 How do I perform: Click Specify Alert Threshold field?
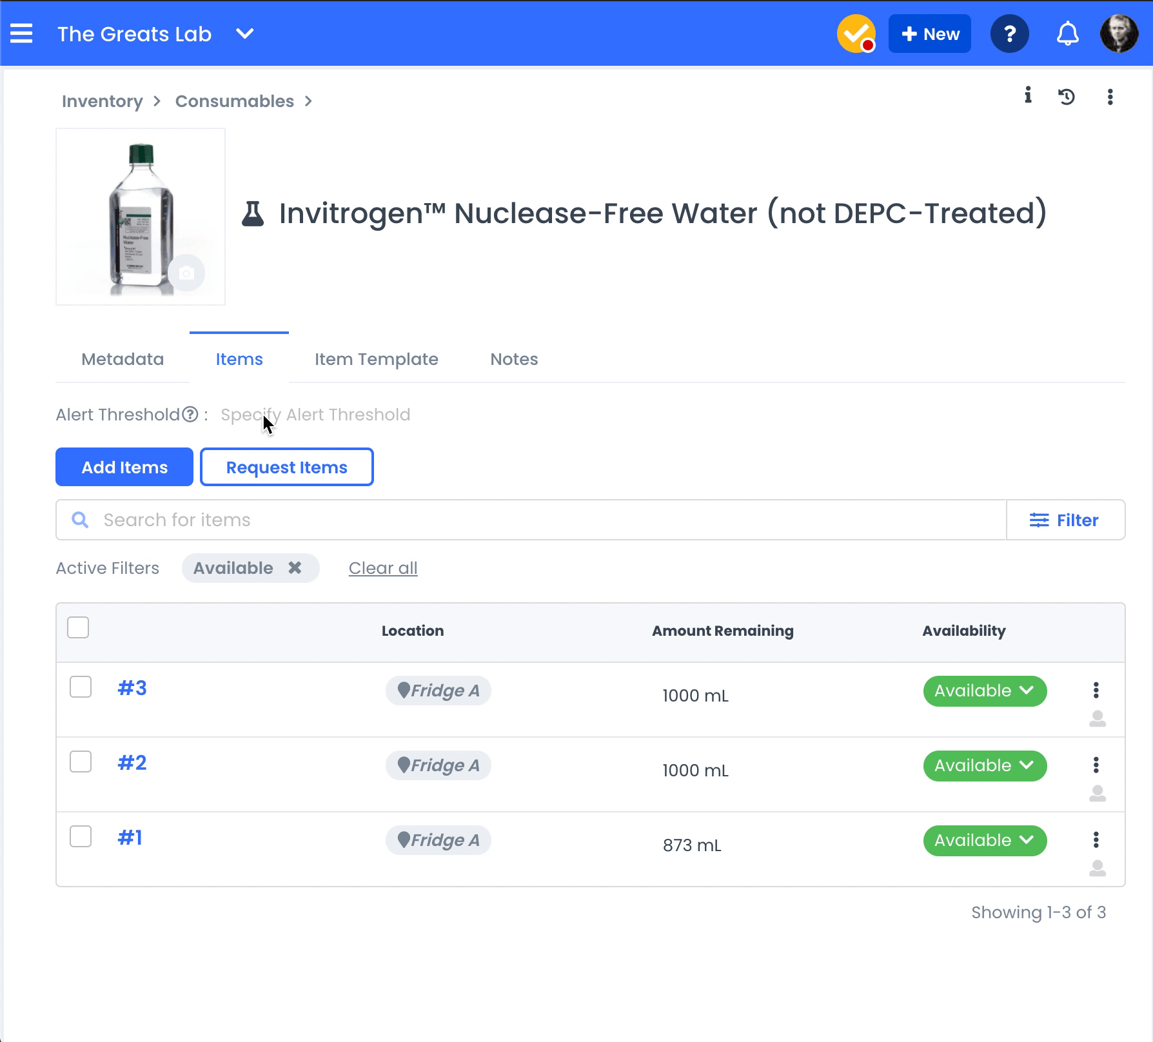pos(315,415)
